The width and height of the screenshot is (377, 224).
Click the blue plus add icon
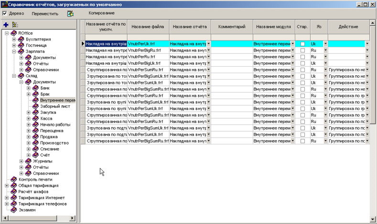coord(6,24)
